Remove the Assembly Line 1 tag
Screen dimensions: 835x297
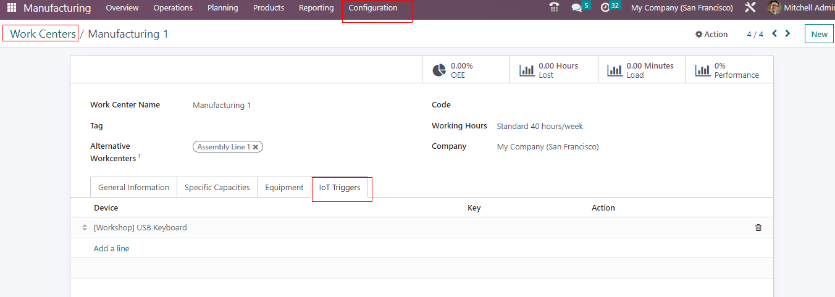[x=256, y=147]
